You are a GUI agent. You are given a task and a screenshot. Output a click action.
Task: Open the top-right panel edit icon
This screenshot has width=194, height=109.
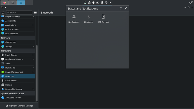[191, 3]
